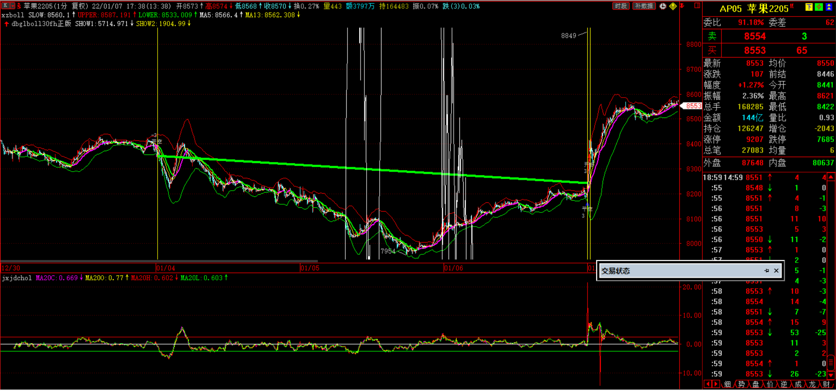Viewport: 836px width, 391px height.
Task: Click the 01/05 date marker
Action: click(310, 268)
